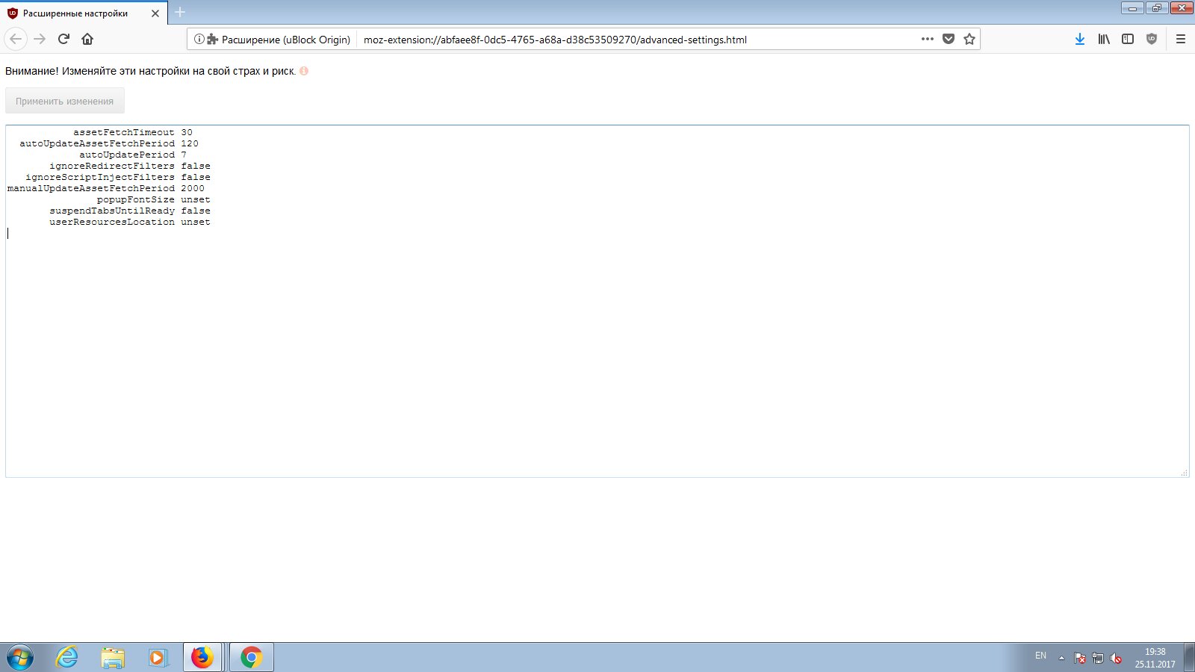This screenshot has width=1195, height=672.
Task: Open the Library menu
Action: [x=1104, y=39]
